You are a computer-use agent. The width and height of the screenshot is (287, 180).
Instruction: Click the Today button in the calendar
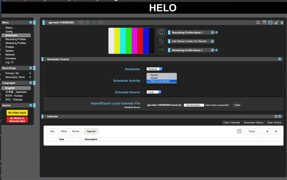(252, 131)
